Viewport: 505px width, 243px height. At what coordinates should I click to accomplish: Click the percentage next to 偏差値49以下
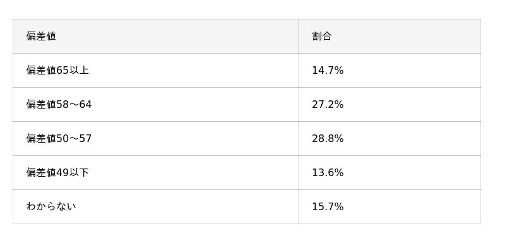coord(328,173)
